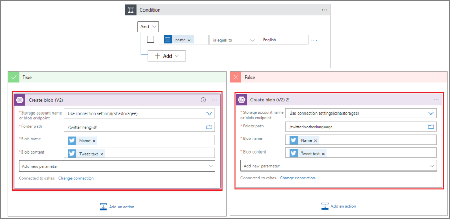Remove Tweet text token in False branch
Screen dimensions: 450x219
[323, 154]
